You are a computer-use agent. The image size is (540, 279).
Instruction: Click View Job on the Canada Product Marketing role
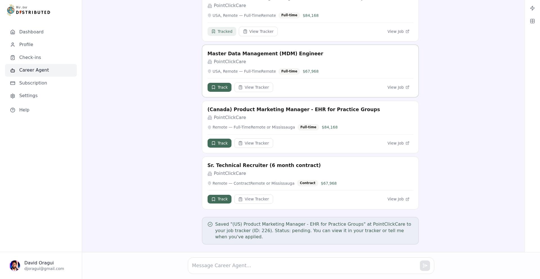398,143
